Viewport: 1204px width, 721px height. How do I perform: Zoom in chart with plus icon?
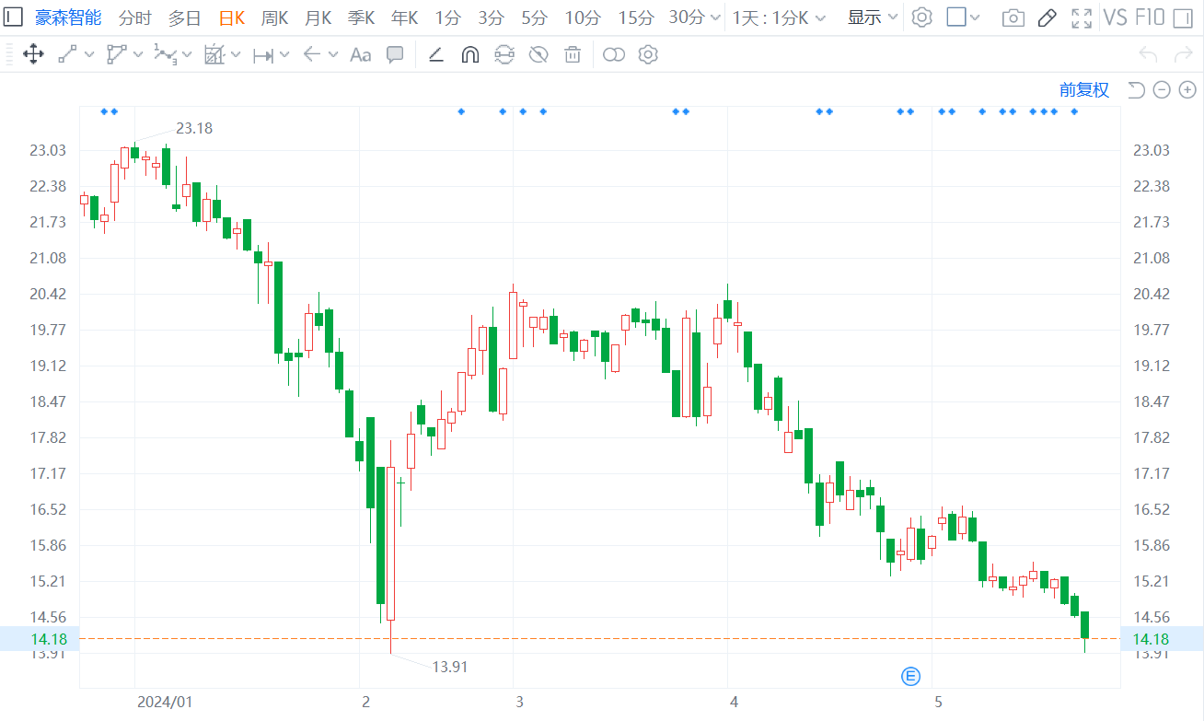click(1187, 89)
